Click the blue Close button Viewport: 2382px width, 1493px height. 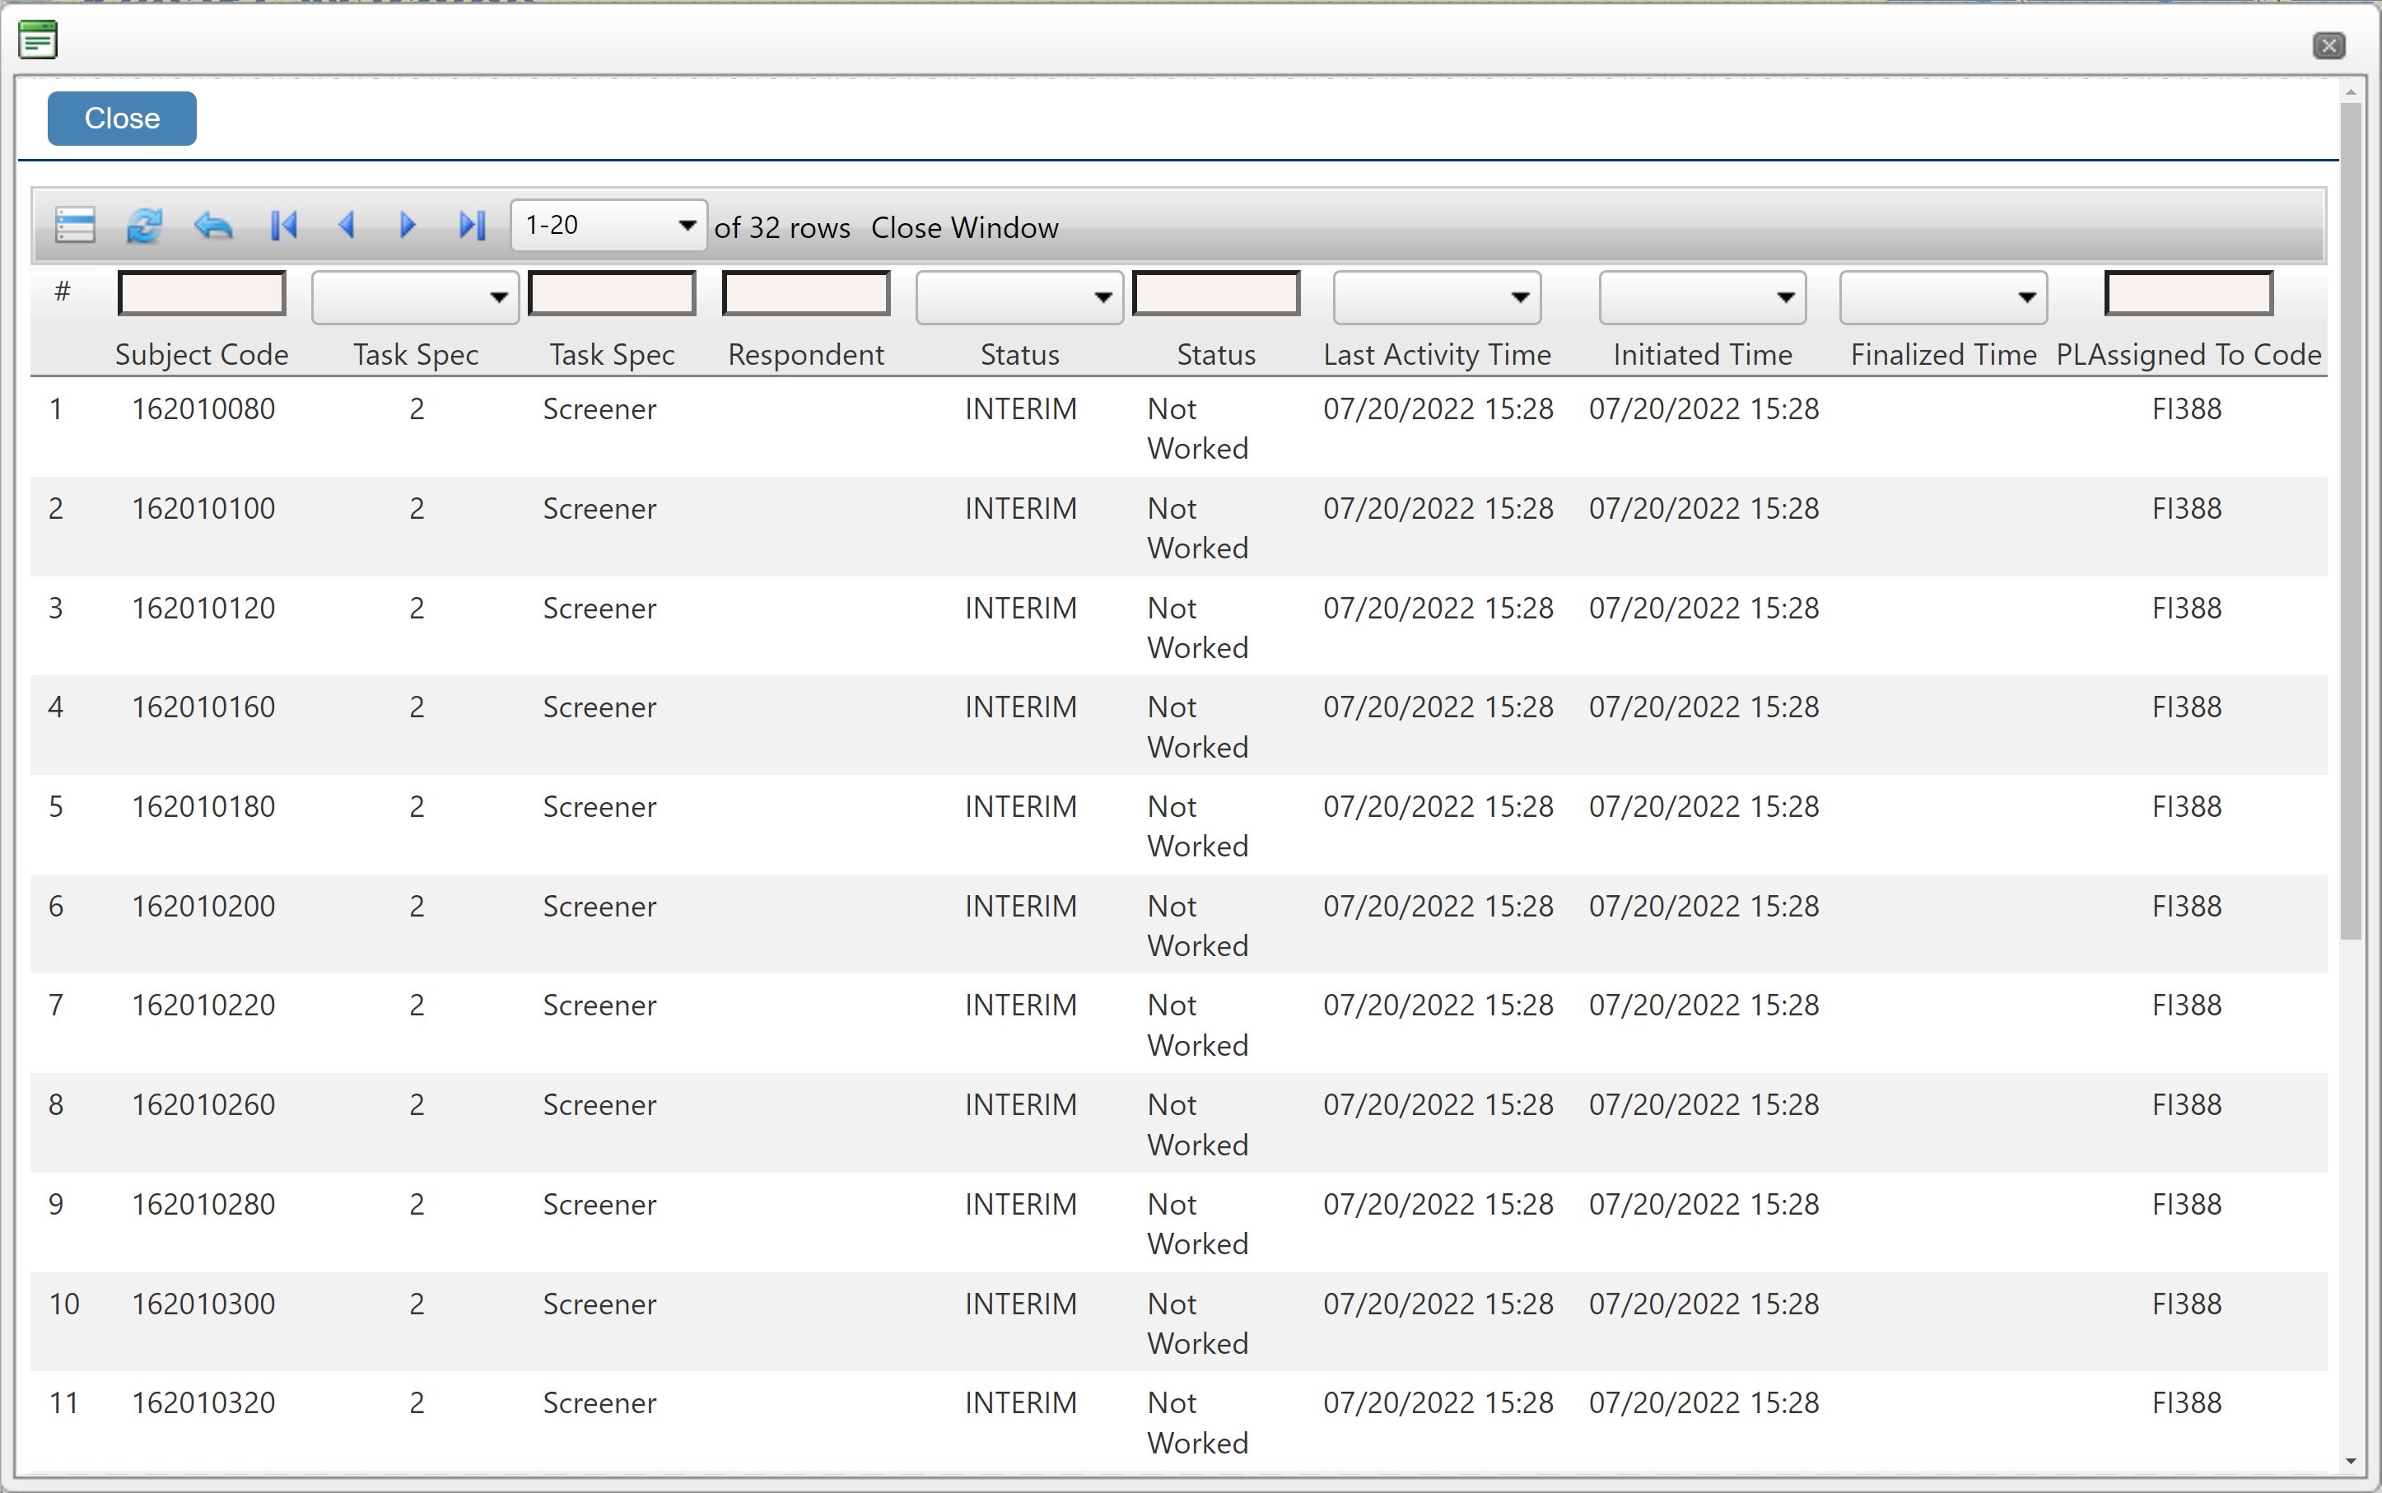click(123, 119)
